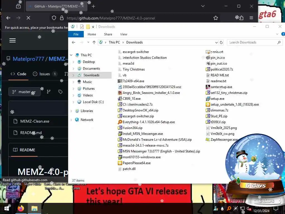This screenshot has width=285, height=214.
Task: Open the quick access toolbar customize dropdown
Action: 93,27
